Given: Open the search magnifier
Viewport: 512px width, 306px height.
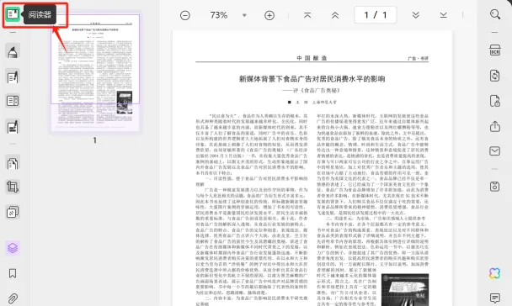Looking at the screenshot, I should coord(495,14).
